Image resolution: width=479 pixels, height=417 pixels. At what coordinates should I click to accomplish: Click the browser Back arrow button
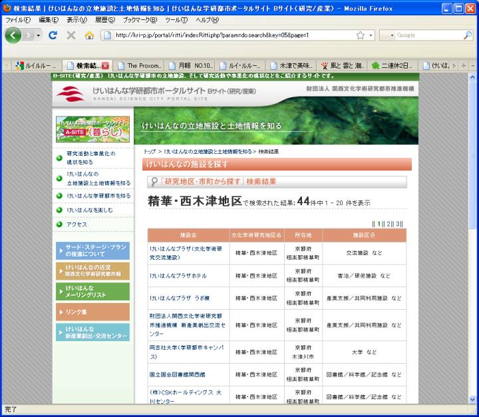click(x=14, y=35)
